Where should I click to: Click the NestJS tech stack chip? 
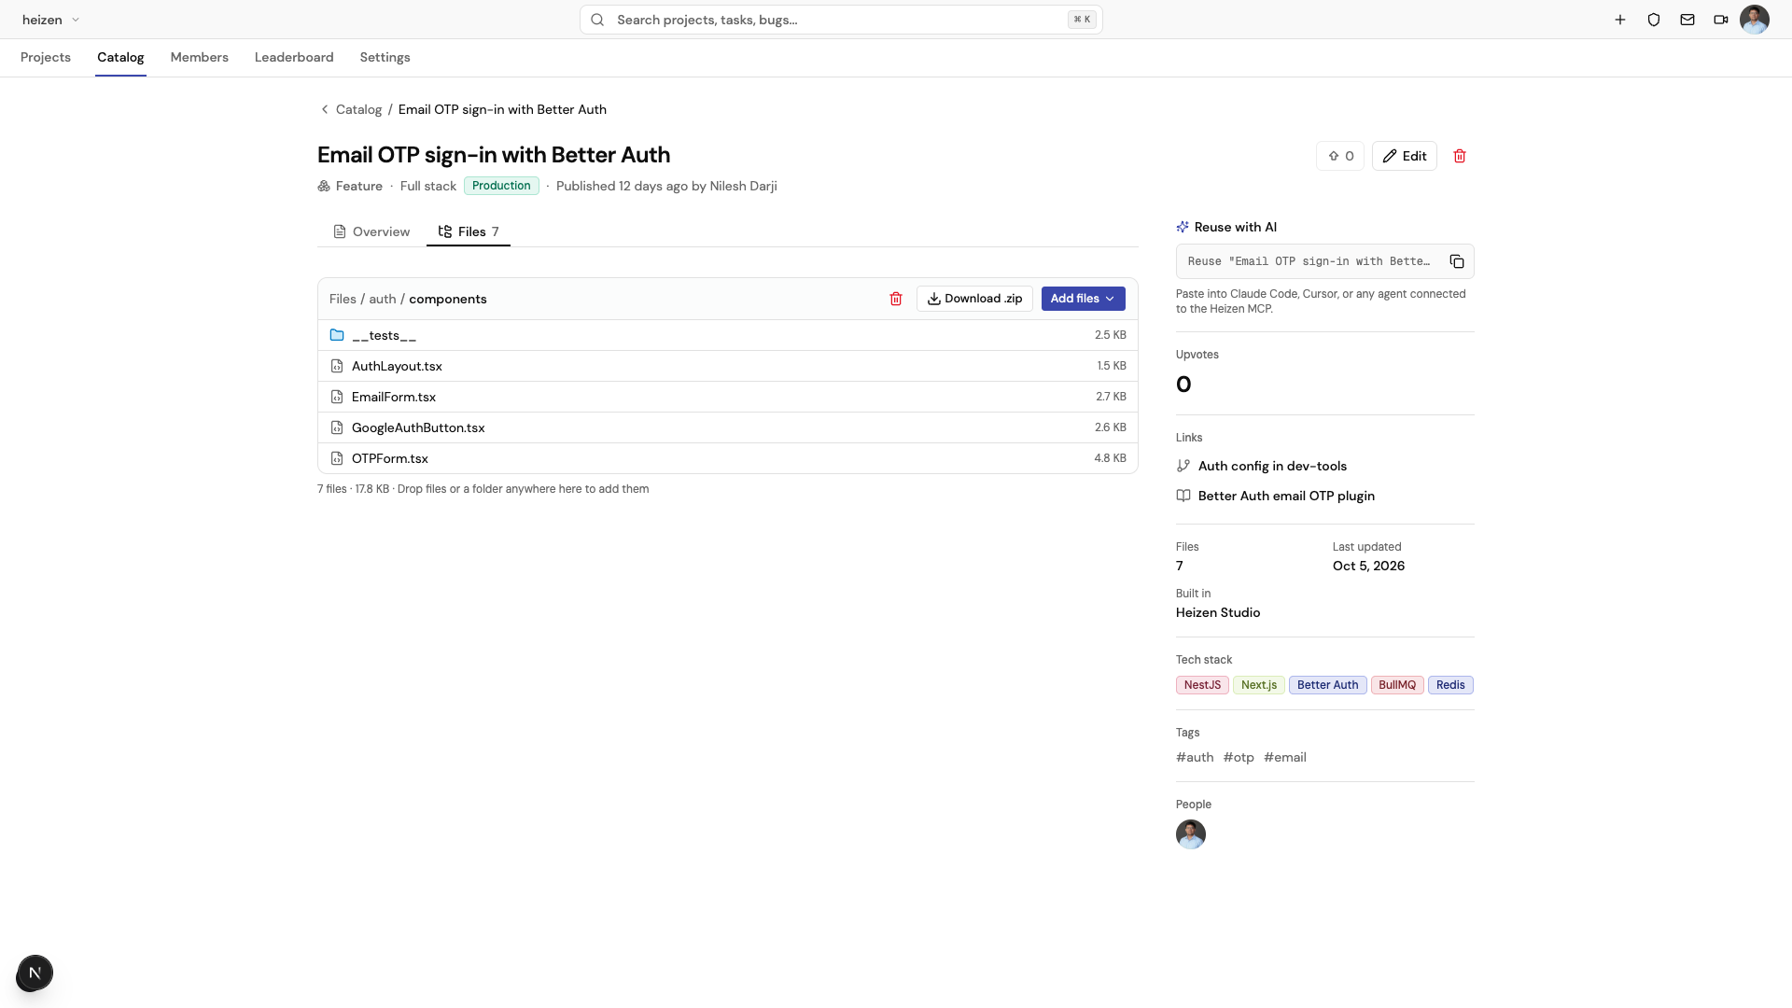coord(1202,685)
